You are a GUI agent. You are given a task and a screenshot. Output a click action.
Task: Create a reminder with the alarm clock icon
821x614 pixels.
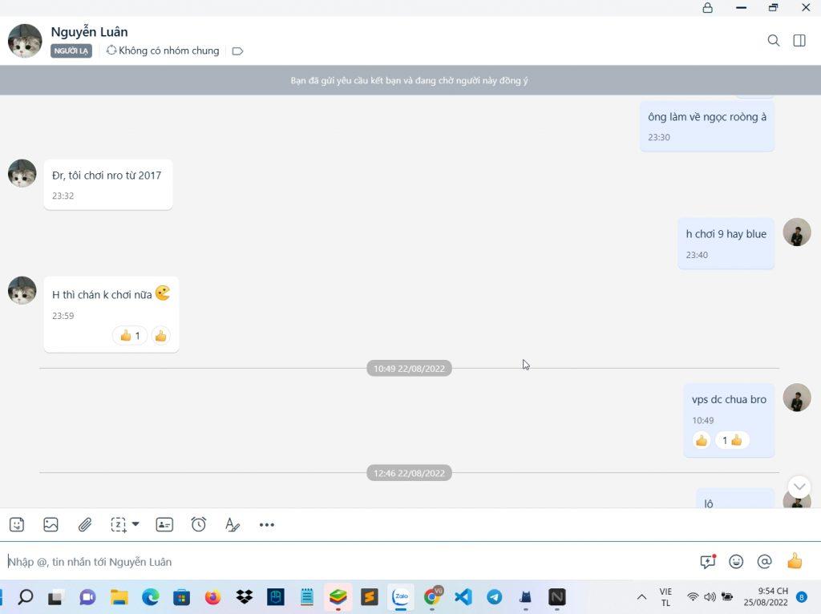(x=199, y=524)
